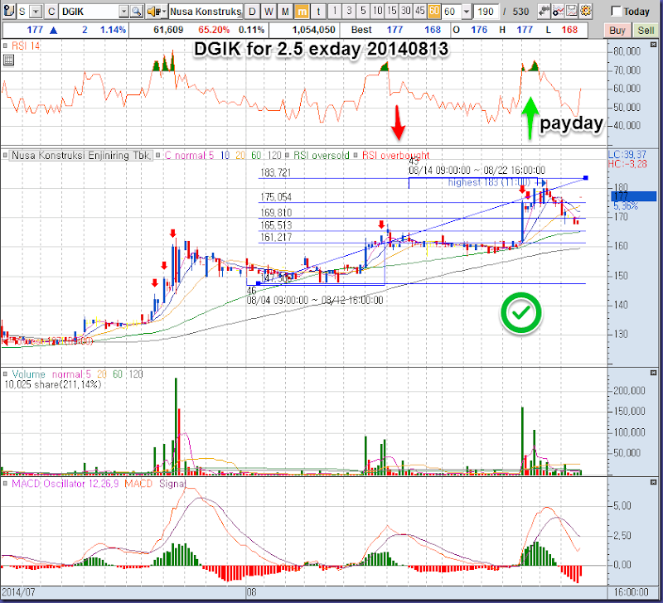Click the Buy button
The image size is (663, 603).
pyautogui.click(x=617, y=31)
